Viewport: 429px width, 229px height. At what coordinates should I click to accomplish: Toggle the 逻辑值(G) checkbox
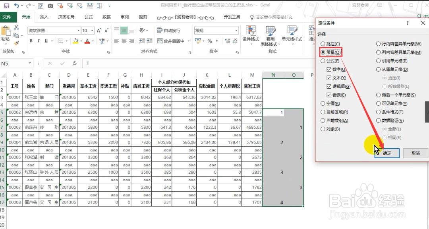(338, 87)
